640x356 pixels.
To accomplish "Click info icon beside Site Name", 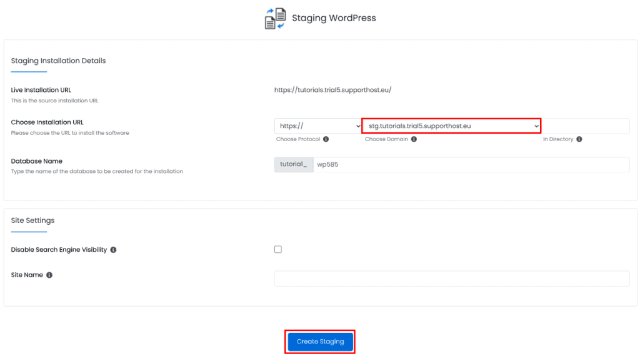I will [x=49, y=275].
